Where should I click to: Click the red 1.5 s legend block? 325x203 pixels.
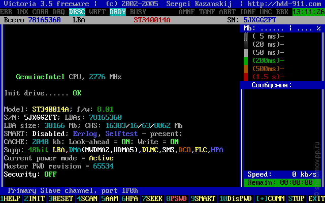pos(246,77)
